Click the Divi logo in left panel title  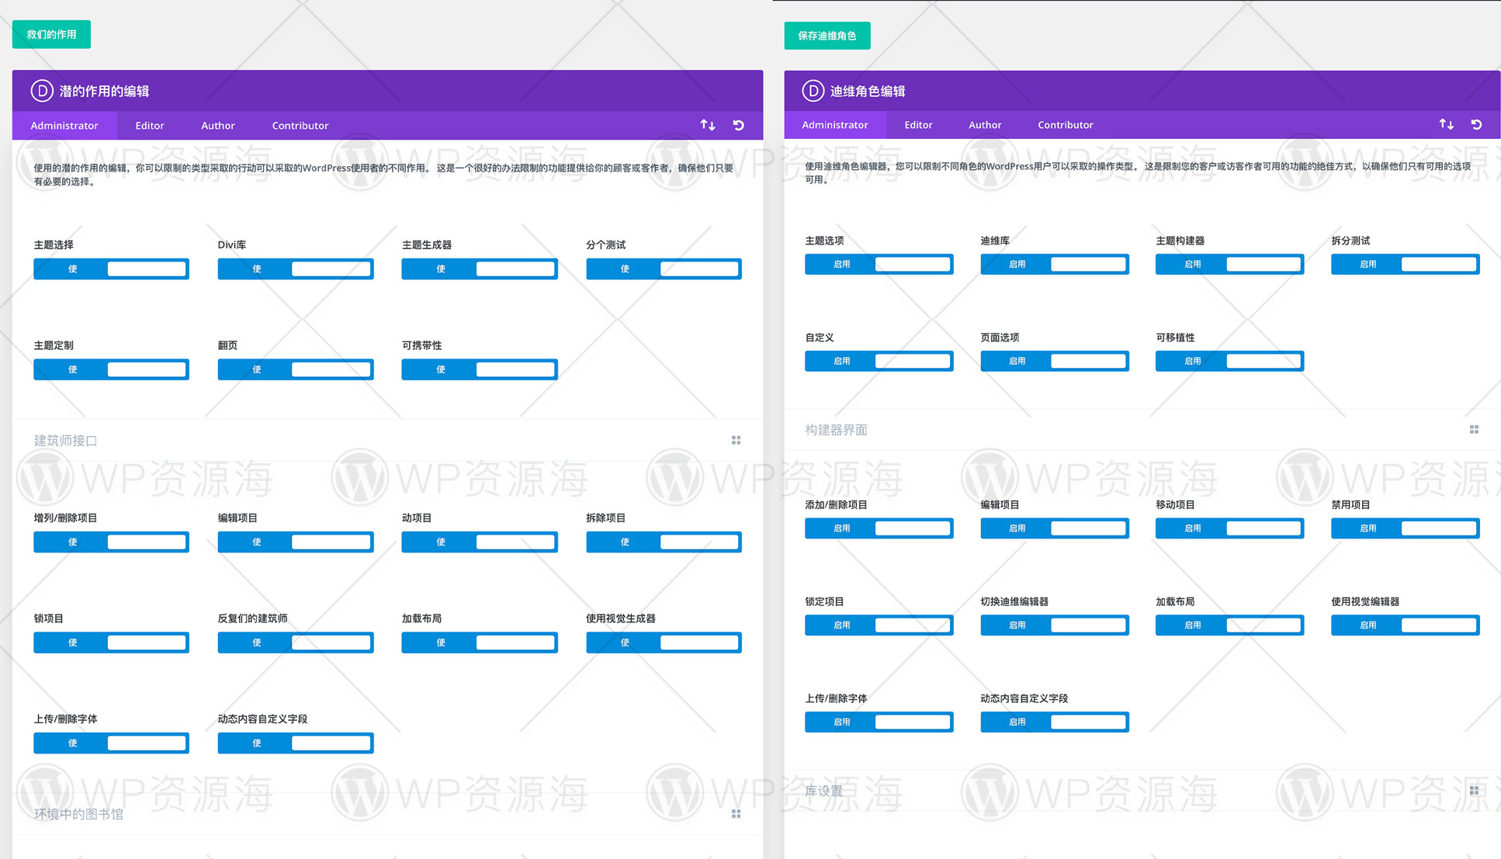click(42, 91)
